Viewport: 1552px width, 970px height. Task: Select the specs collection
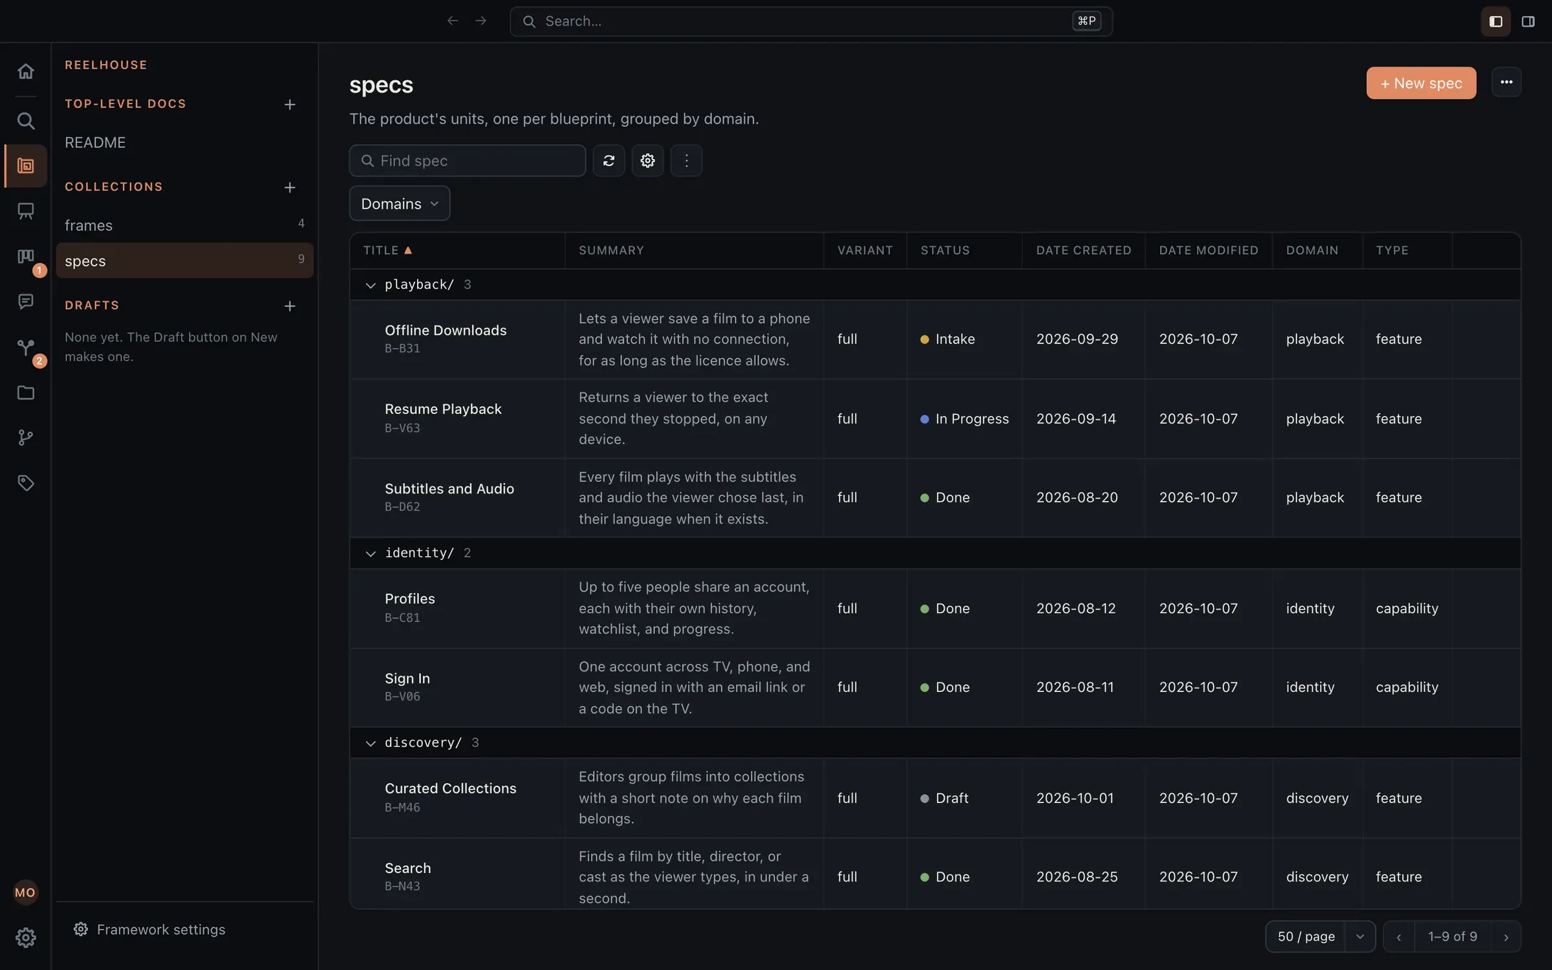(184, 261)
